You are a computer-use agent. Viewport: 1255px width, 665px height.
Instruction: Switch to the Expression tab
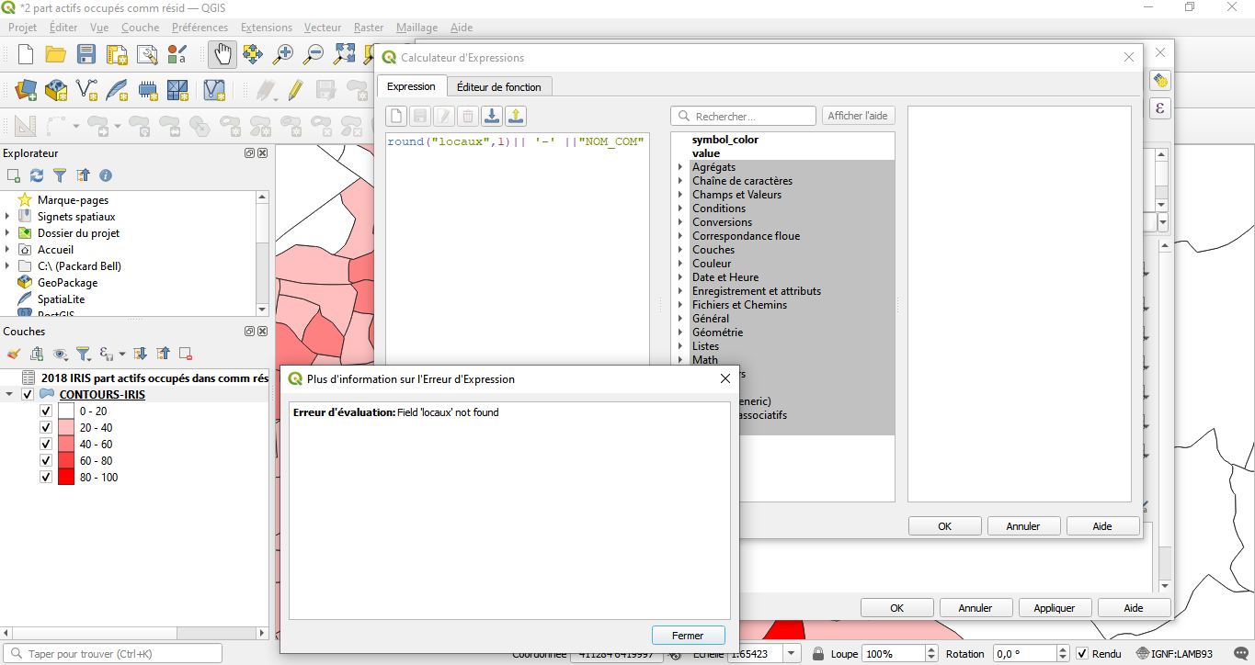pos(411,86)
